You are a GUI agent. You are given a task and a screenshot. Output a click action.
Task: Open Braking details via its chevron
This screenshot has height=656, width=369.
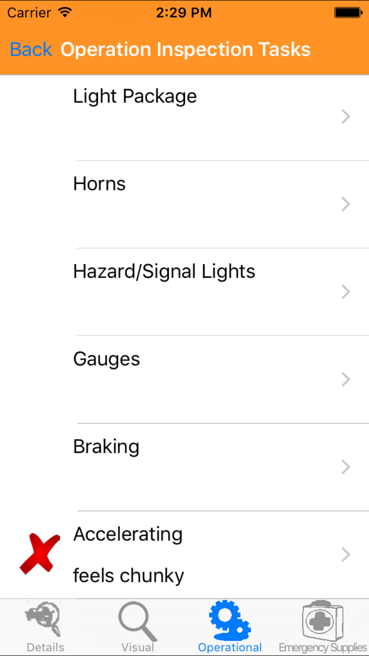[346, 467]
